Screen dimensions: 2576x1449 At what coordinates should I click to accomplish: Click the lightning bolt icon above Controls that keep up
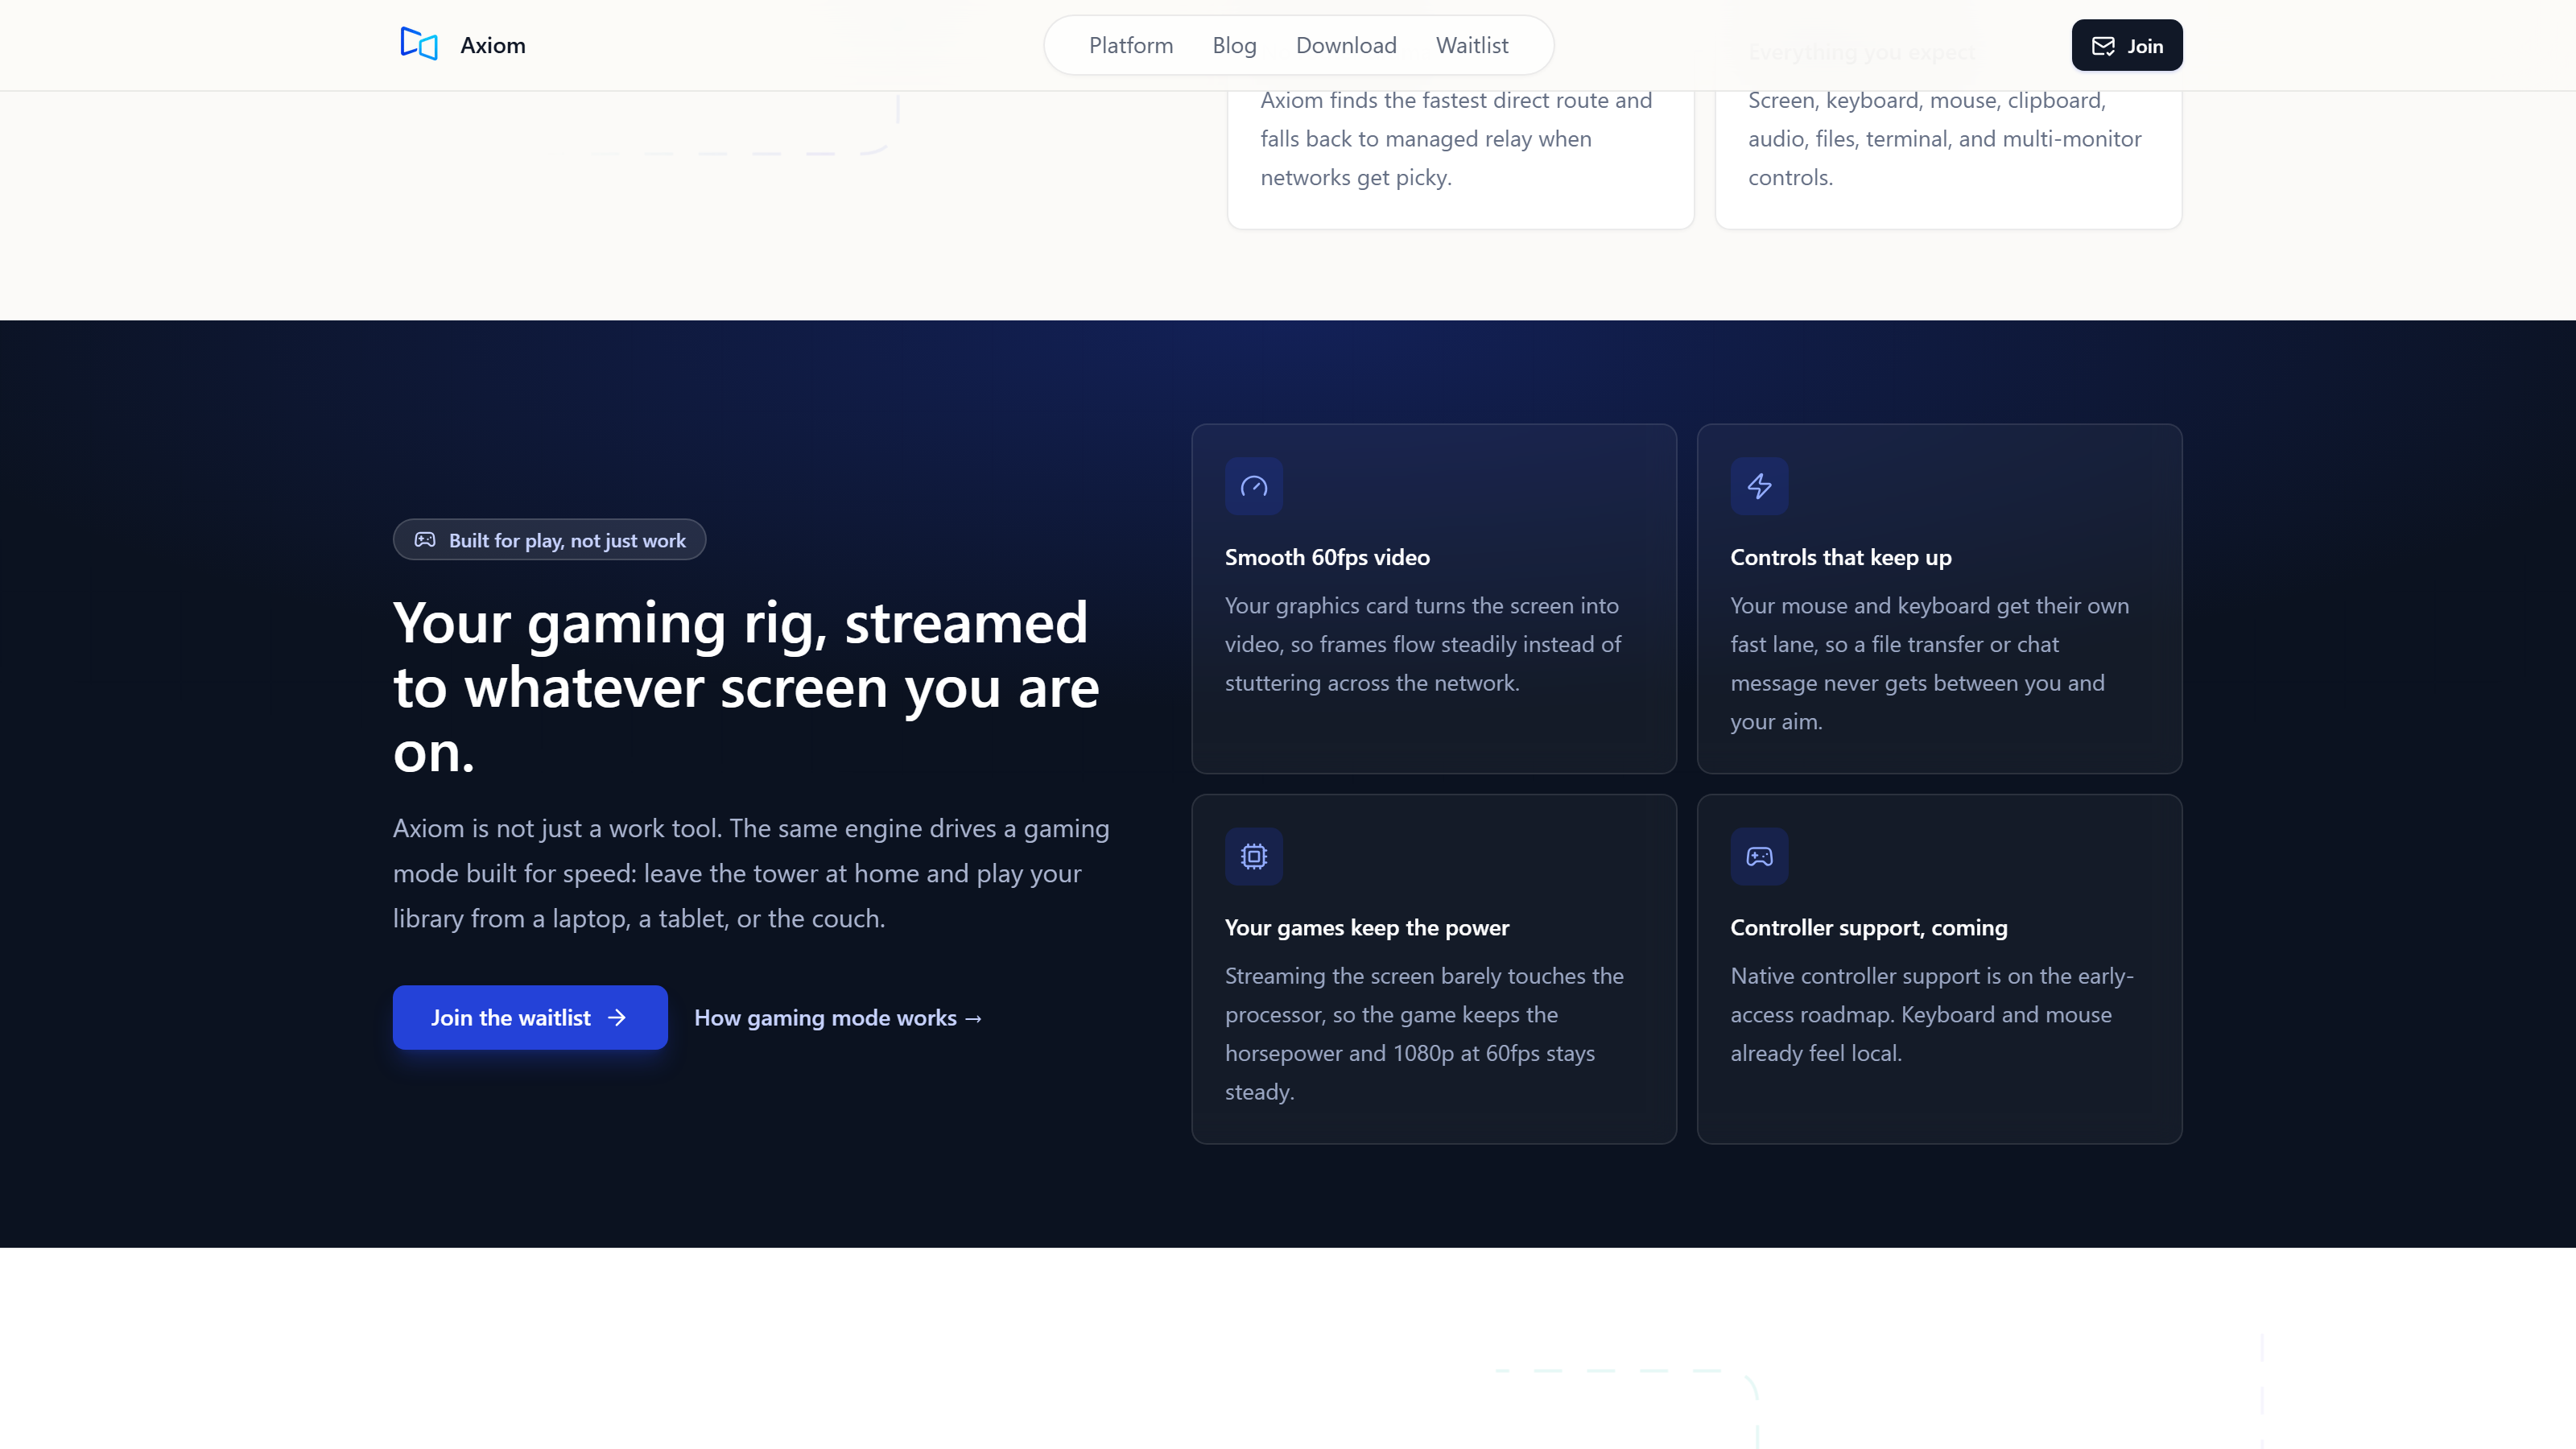click(x=1759, y=486)
